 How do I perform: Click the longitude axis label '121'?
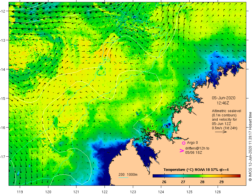[76, 192]
